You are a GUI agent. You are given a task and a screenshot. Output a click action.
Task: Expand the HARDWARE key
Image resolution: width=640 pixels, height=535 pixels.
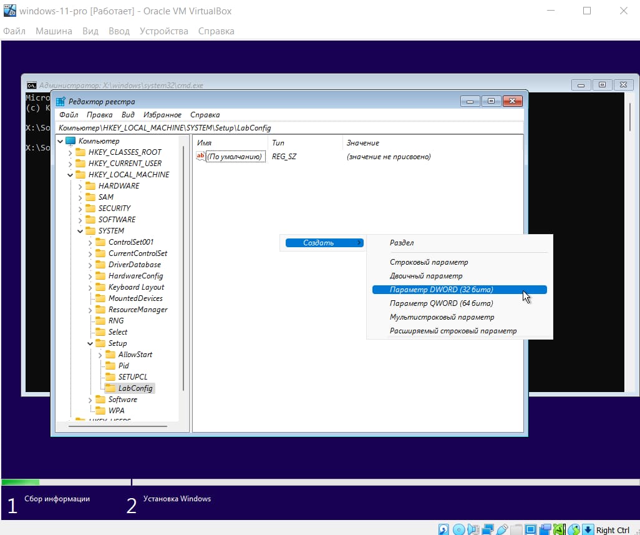tap(80, 186)
